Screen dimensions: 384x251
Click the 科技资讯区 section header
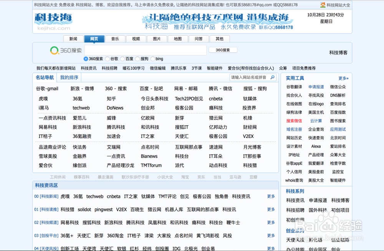point(46,185)
